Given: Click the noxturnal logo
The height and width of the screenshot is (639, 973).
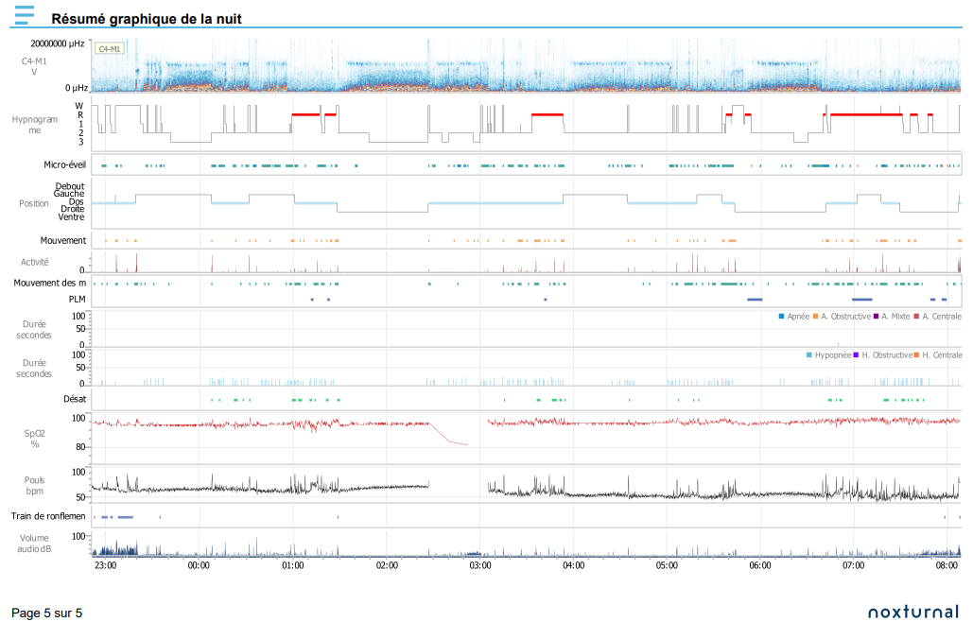Looking at the screenshot, I should click(913, 613).
